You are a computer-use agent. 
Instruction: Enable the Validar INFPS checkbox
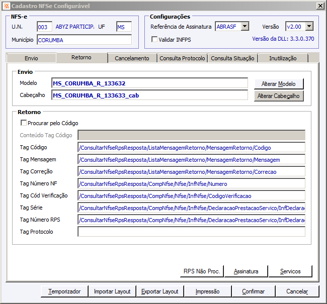click(x=154, y=39)
